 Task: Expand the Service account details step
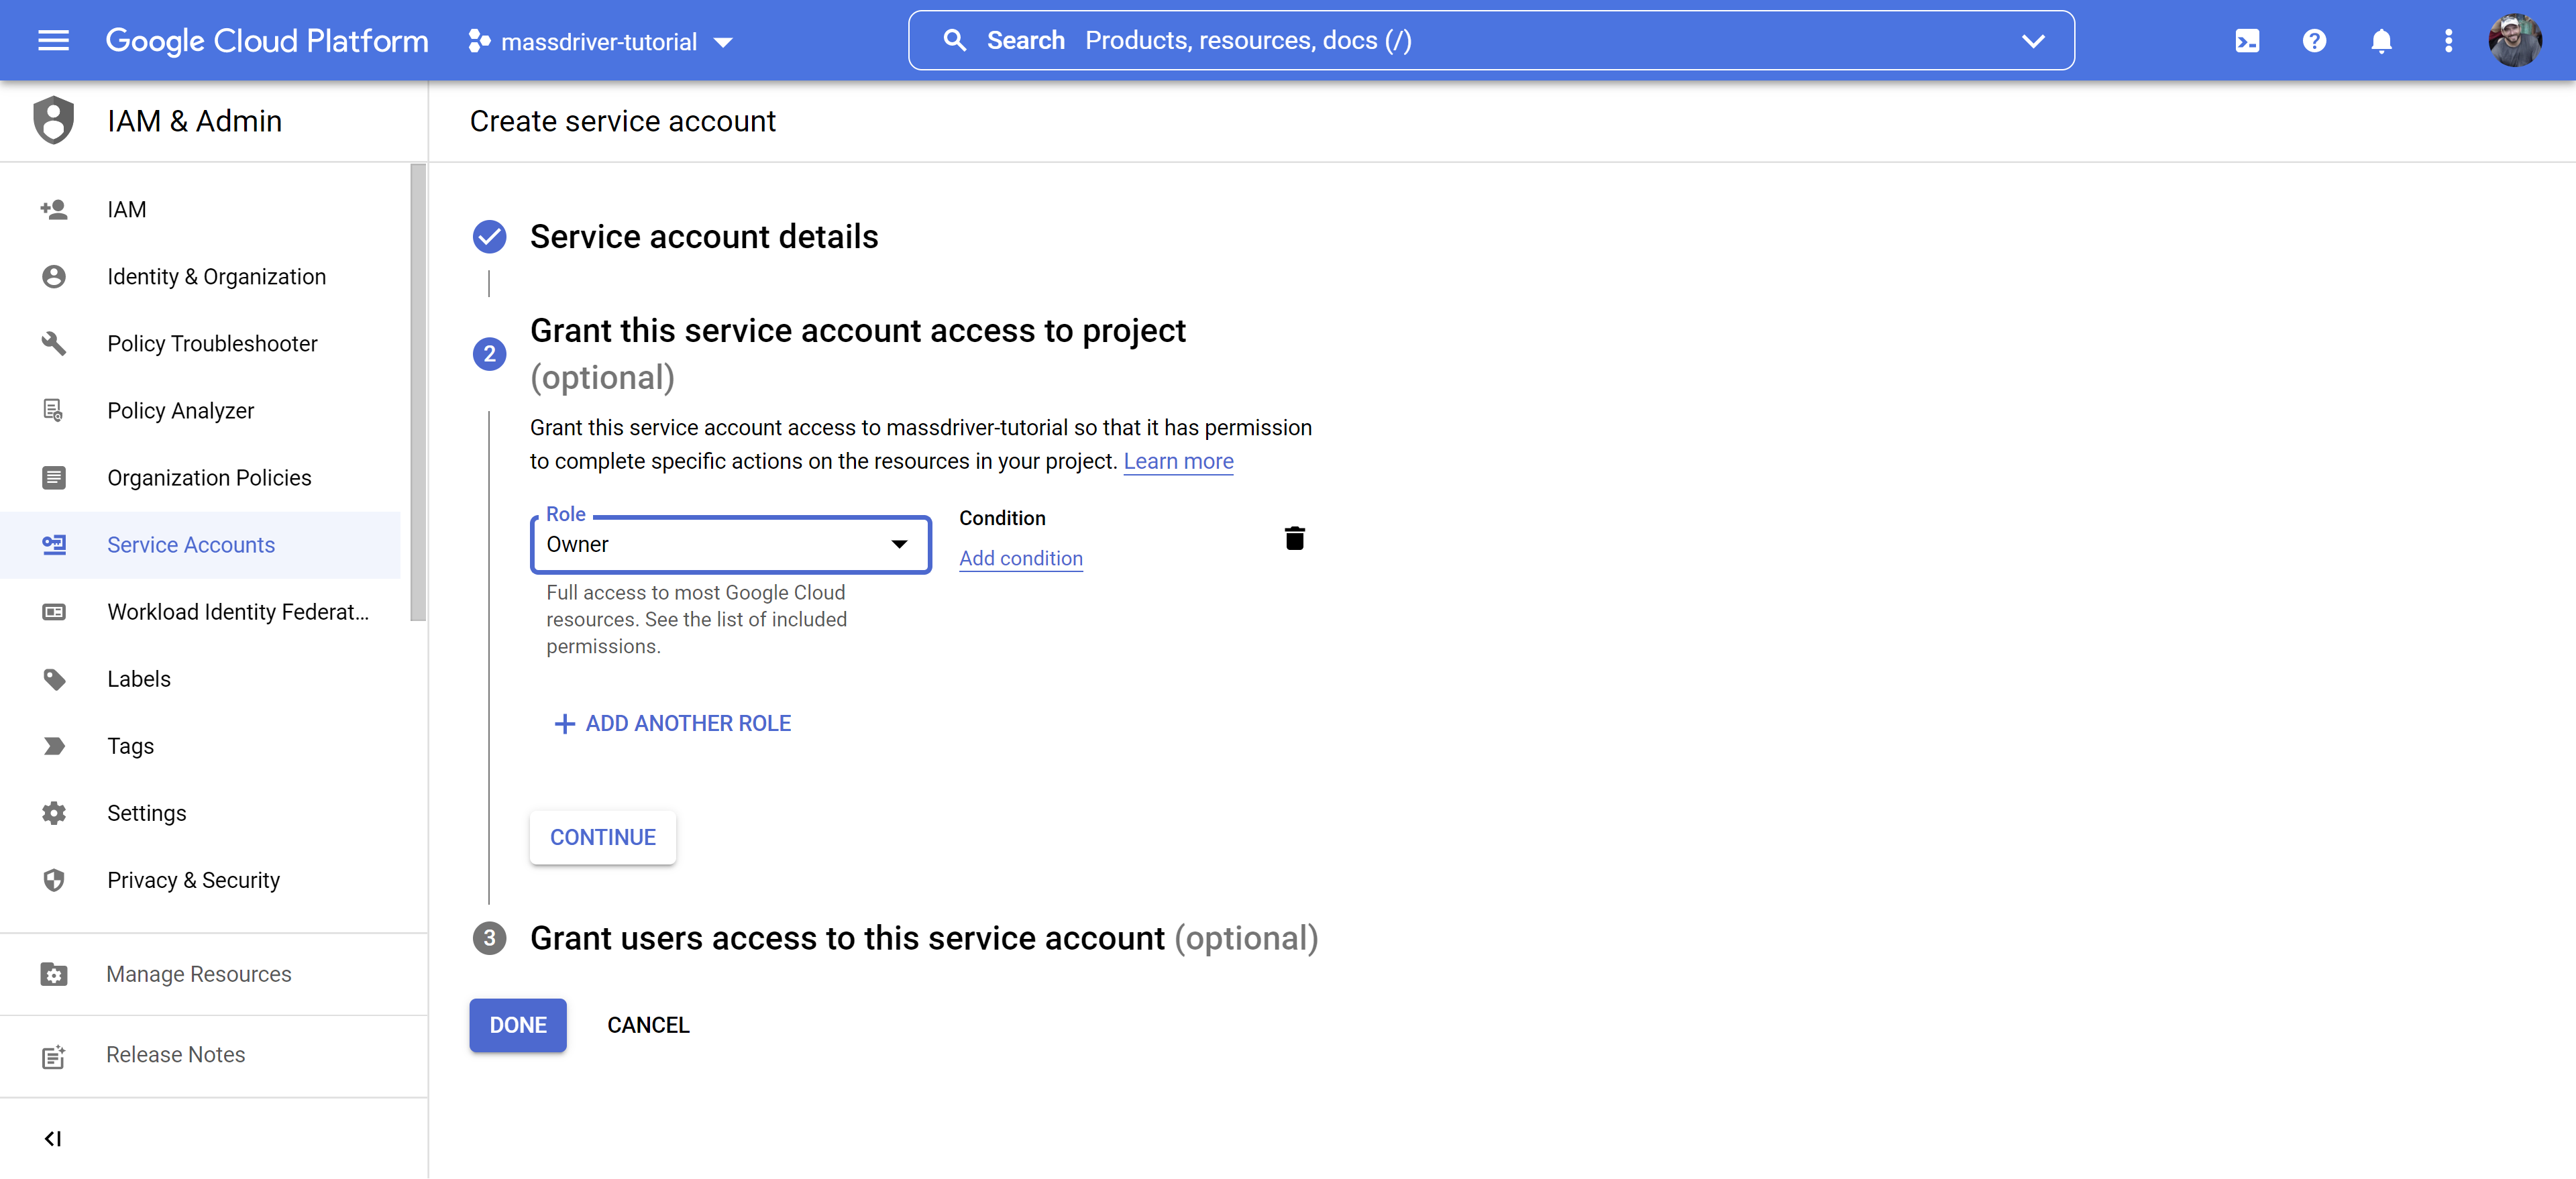[704, 237]
